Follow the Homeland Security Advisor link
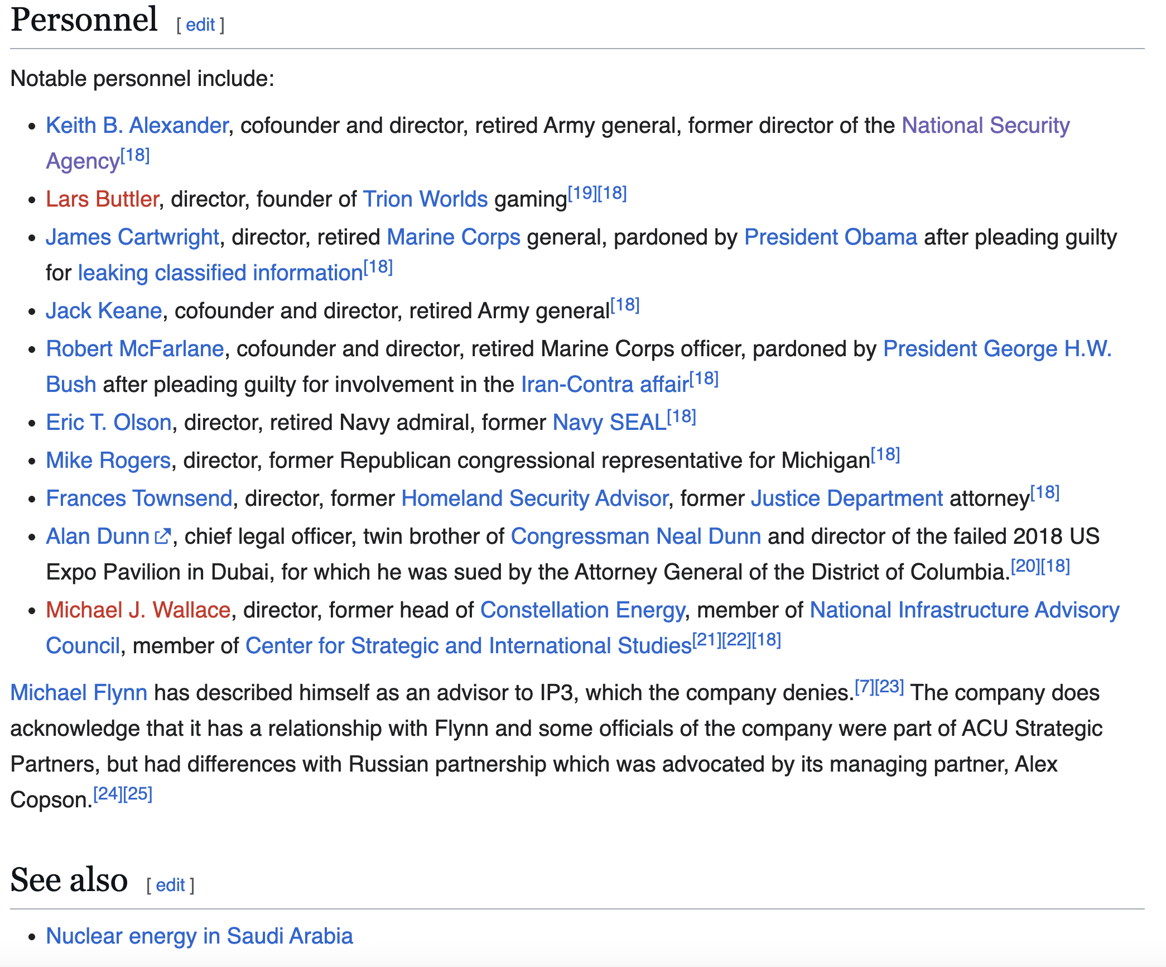Image resolution: width=1166 pixels, height=967 pixels. [x=534, y=499]
